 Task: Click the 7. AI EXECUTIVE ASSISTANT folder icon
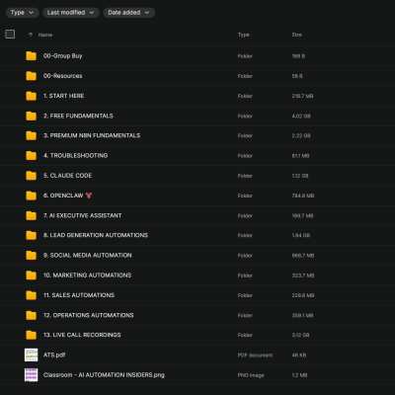coord(31,215)
